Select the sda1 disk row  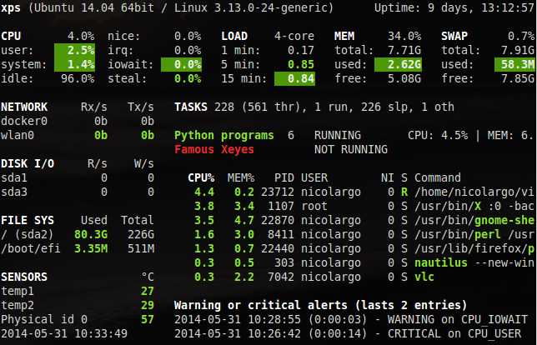(78, 177)
